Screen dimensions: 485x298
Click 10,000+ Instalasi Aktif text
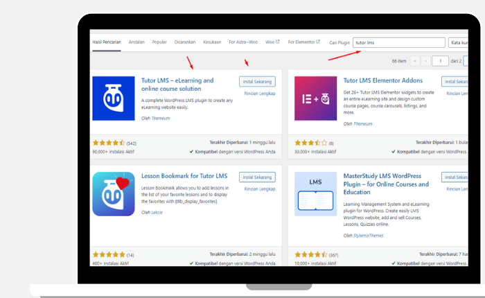click(315, 263)
